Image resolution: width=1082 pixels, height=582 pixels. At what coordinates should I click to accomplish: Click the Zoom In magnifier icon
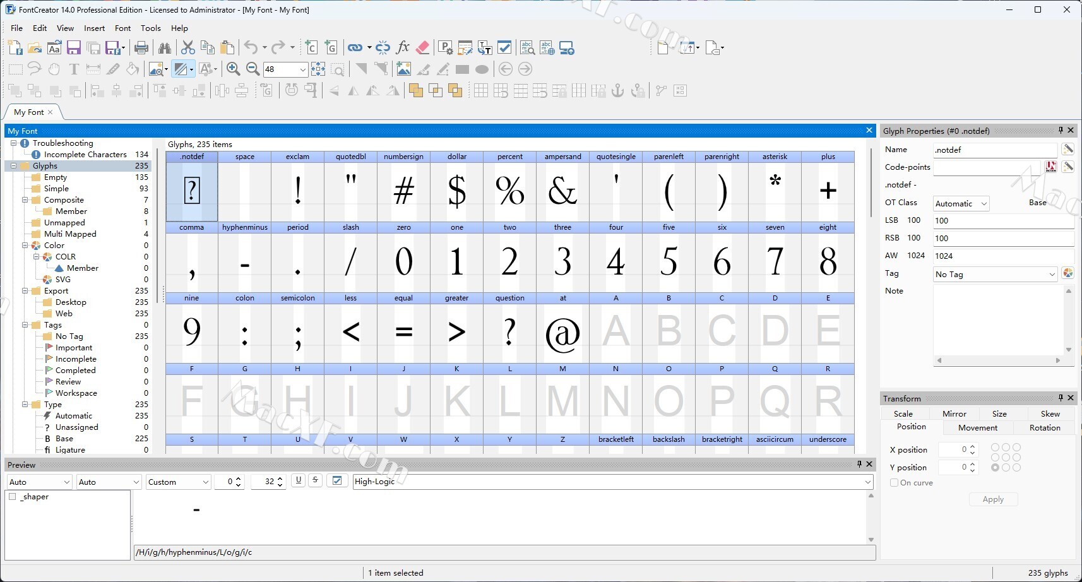click(x=233, y=69)
